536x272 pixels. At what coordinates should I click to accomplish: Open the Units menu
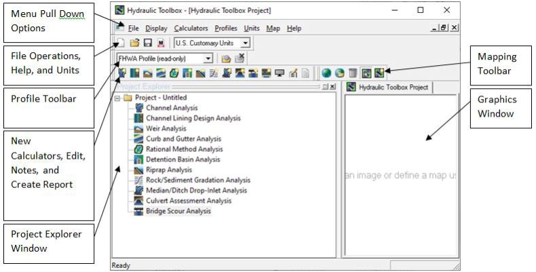252,28
